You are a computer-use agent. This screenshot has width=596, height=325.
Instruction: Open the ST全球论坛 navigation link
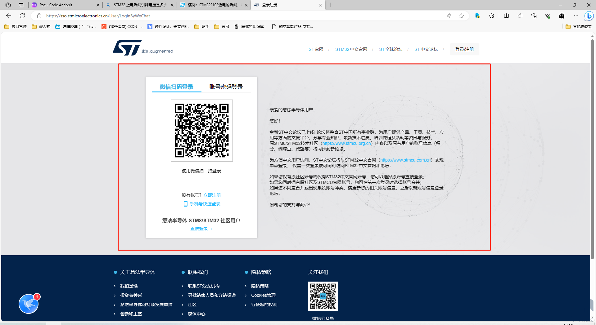(391, 49)
